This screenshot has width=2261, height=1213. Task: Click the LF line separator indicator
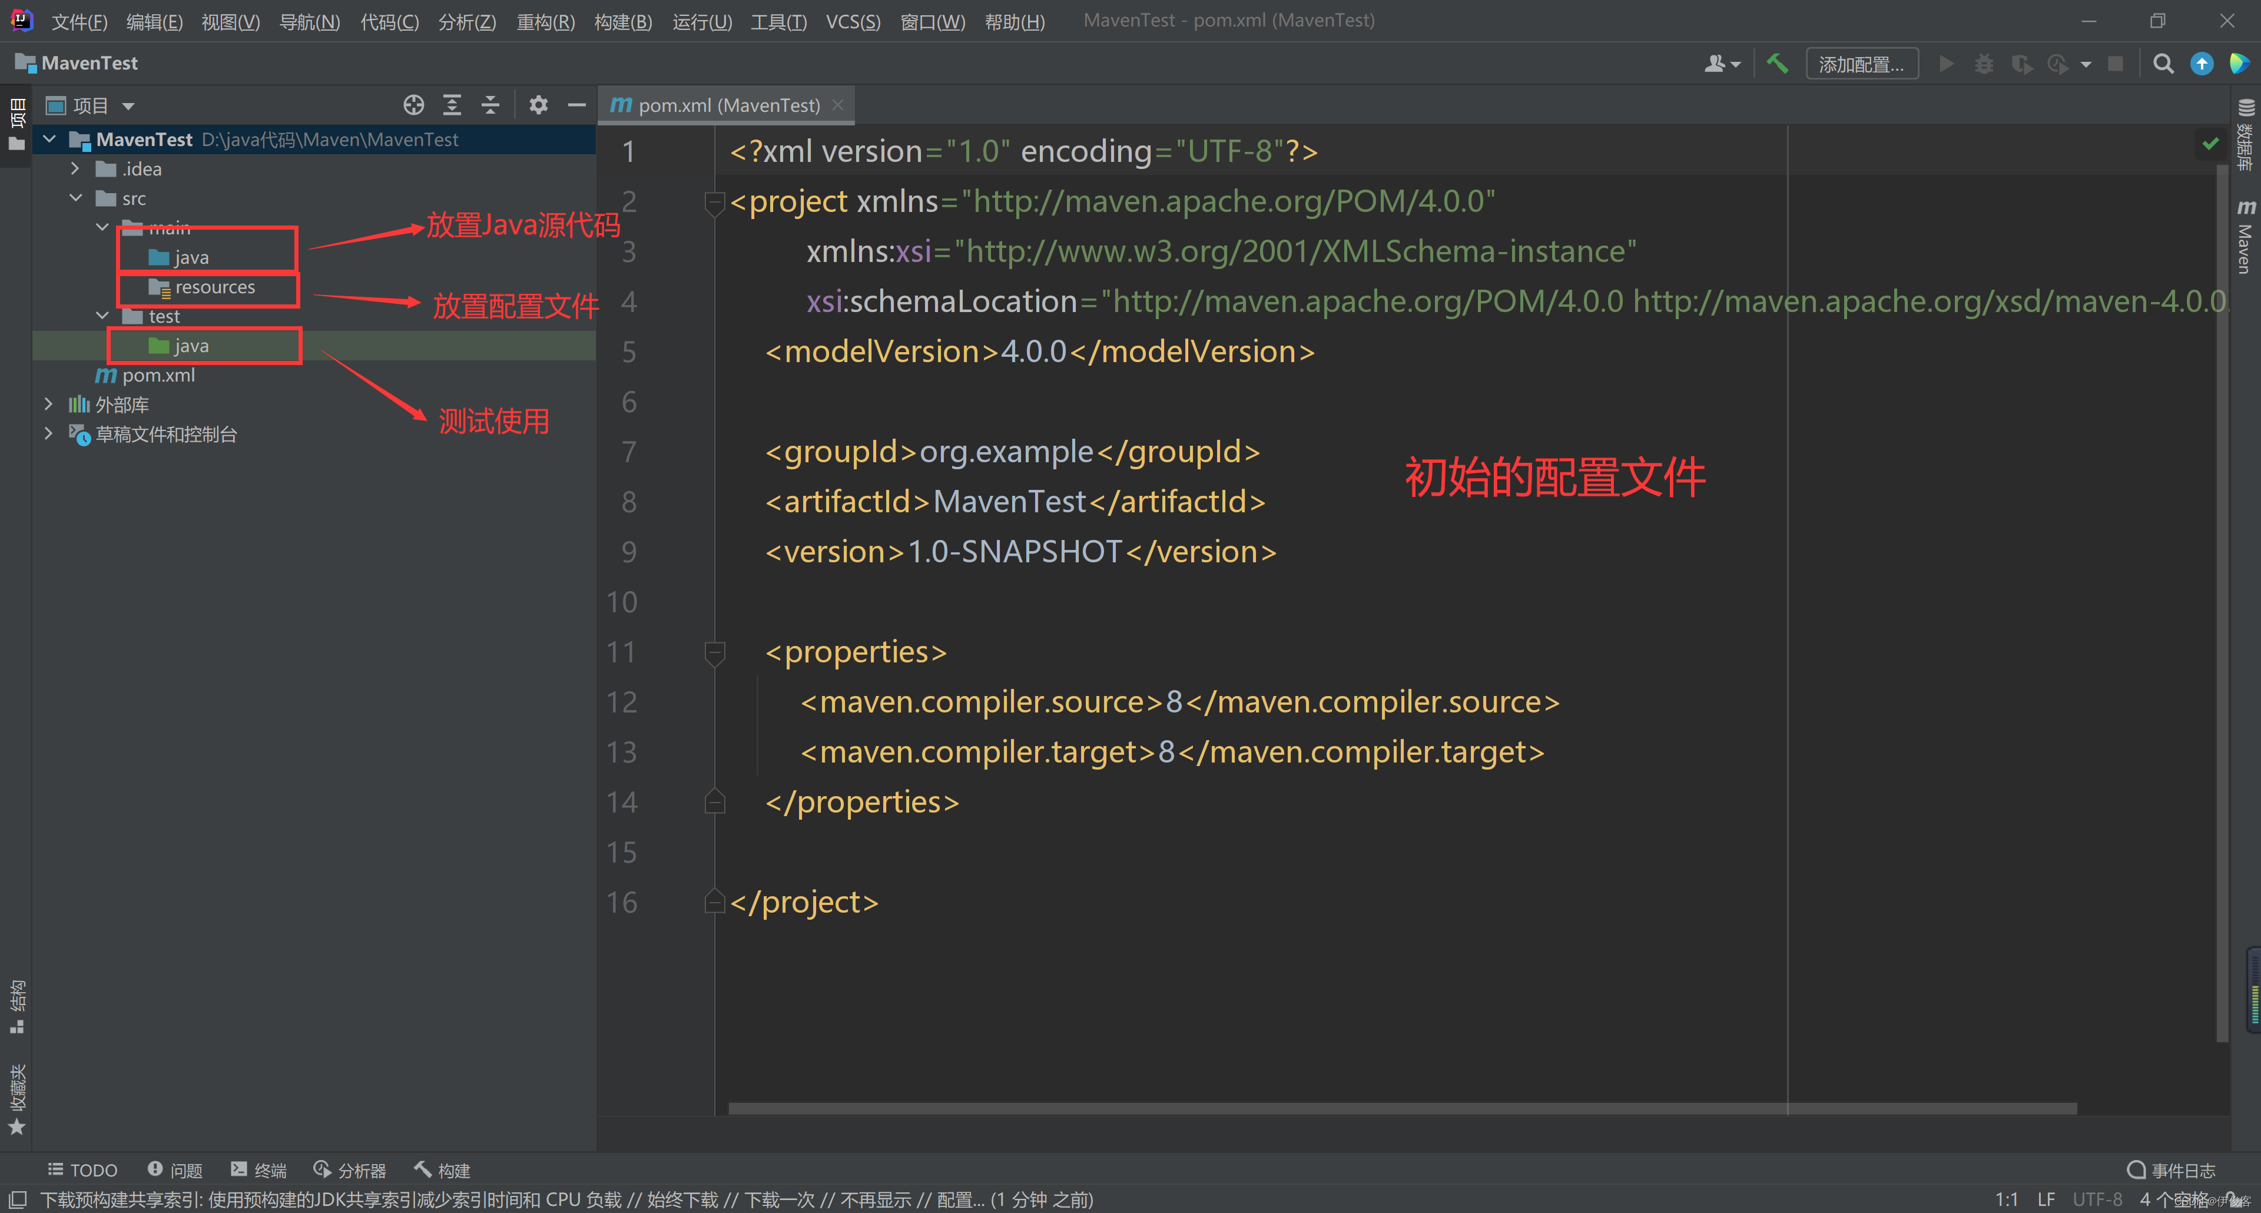coord(2046,1199)
